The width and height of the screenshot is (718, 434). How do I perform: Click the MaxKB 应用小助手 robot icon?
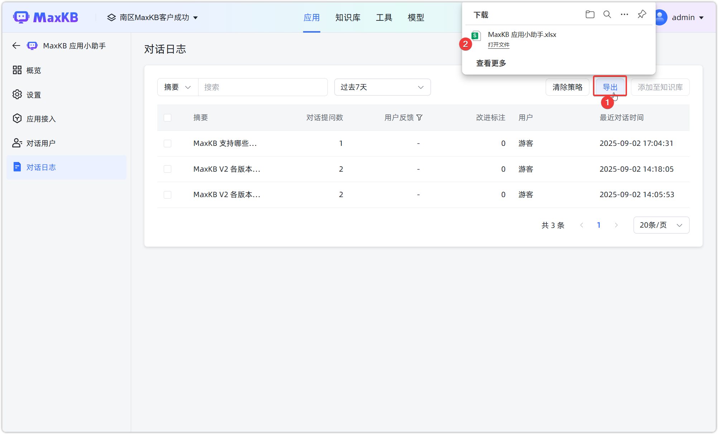tap(32, 46)
